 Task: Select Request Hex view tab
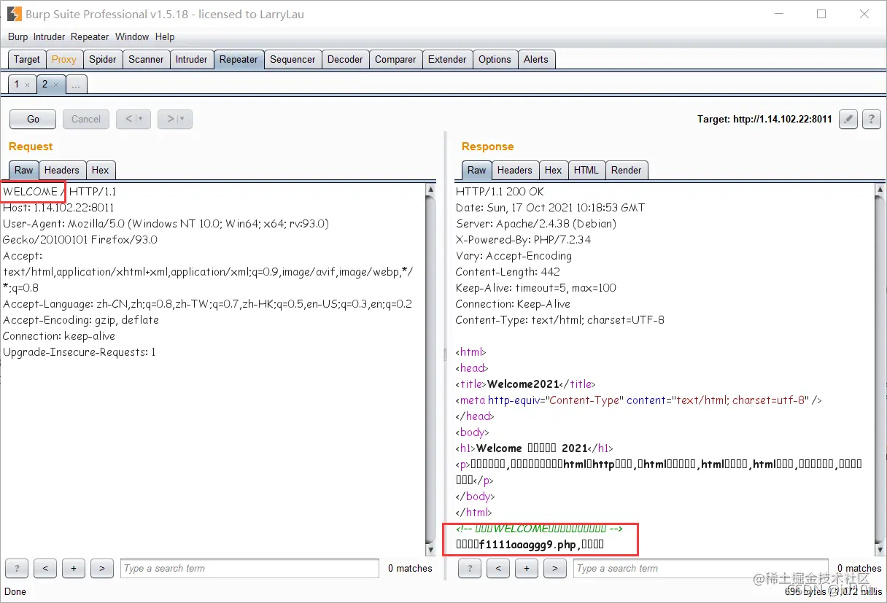101,170
